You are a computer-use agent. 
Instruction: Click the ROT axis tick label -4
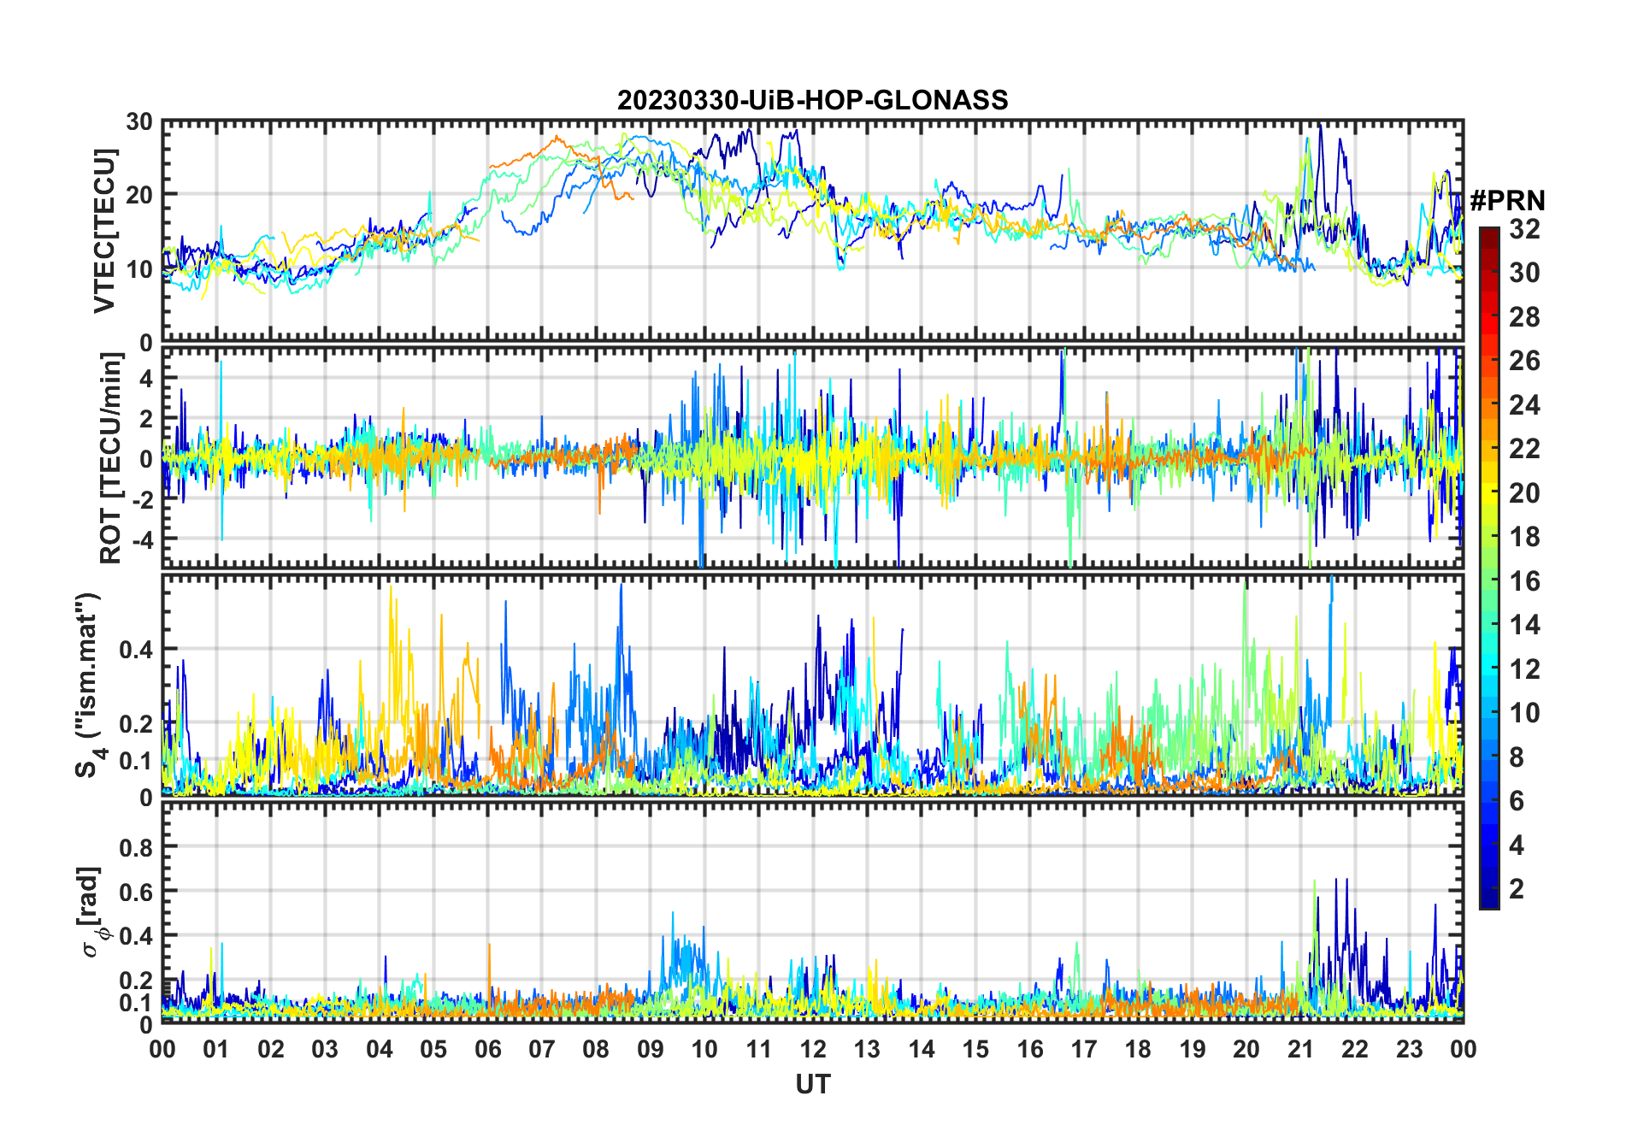142,540
